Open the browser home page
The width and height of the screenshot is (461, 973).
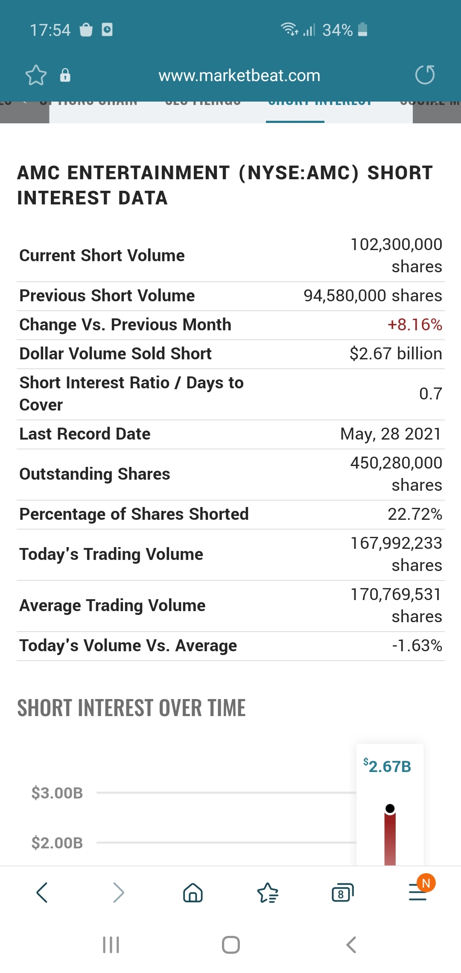tap(193, 892)
